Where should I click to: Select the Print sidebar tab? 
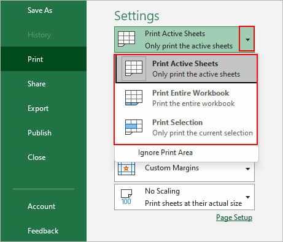44,59
